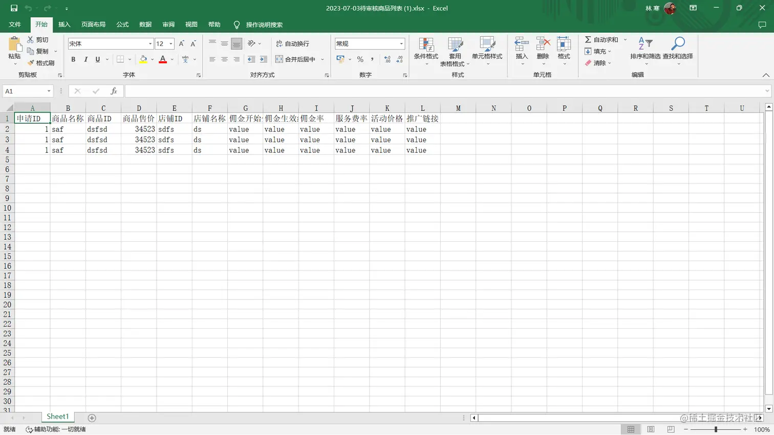Switch to the Data (数据) tab
The height and width of the screenshot is (435, 774).
click(x=145, y=25)
